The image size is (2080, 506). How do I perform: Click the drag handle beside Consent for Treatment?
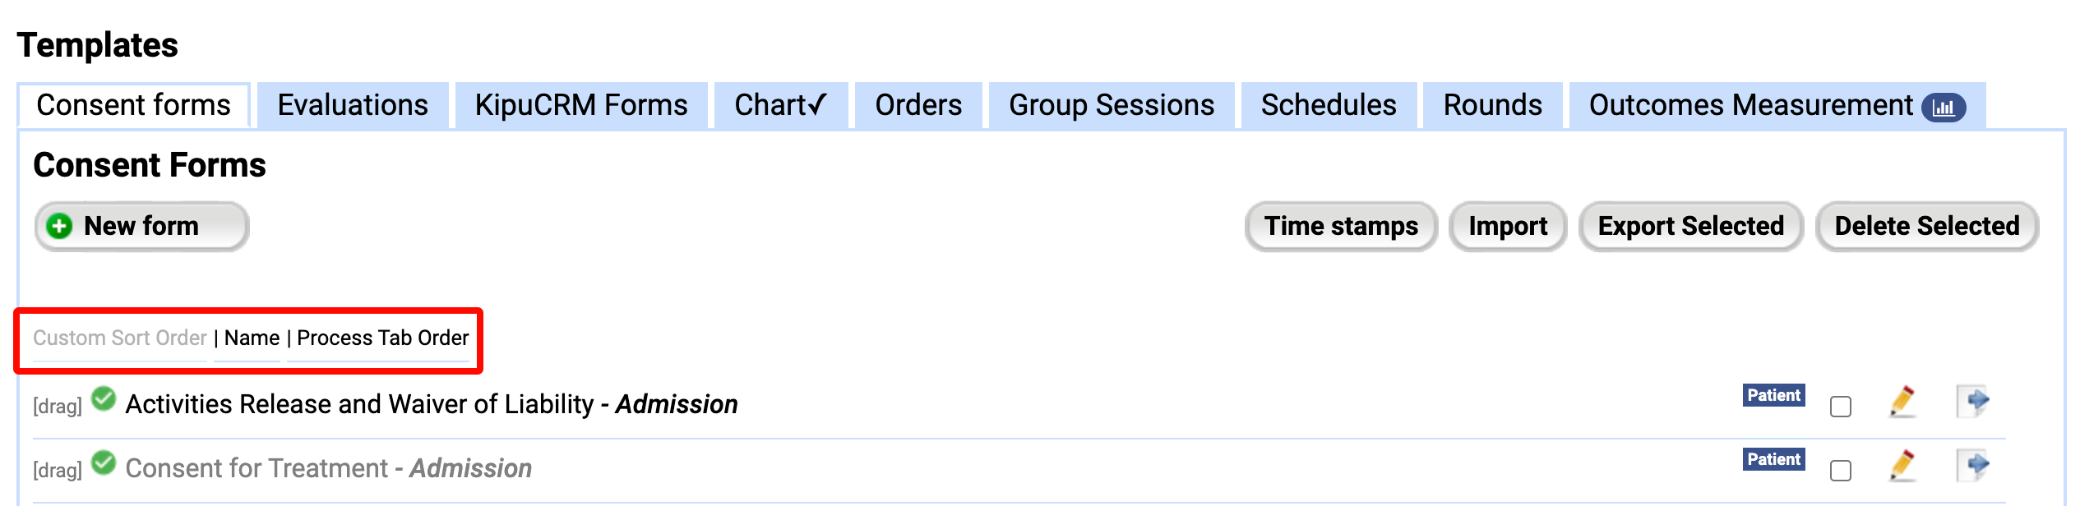click(x=56, y=469)
